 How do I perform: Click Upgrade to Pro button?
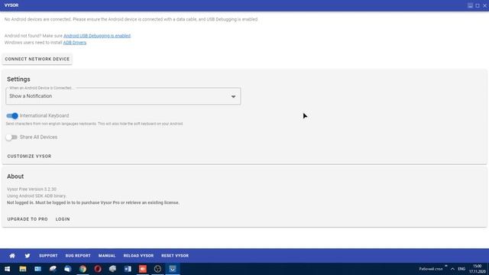pos(28,219)
